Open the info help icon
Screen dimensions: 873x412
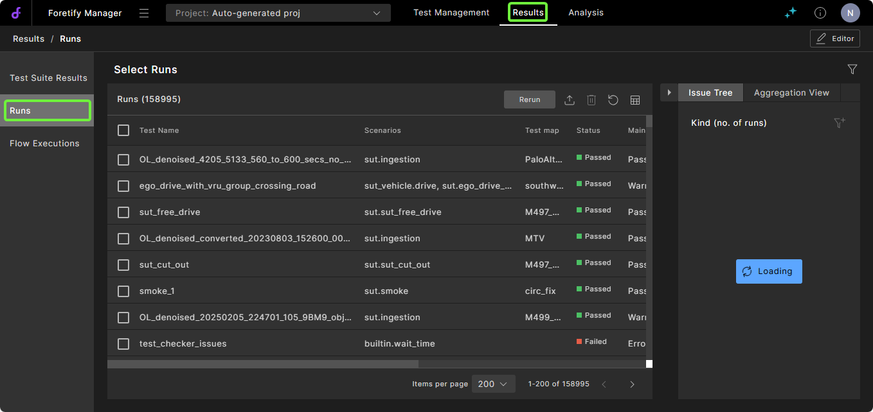coord(820,13)
